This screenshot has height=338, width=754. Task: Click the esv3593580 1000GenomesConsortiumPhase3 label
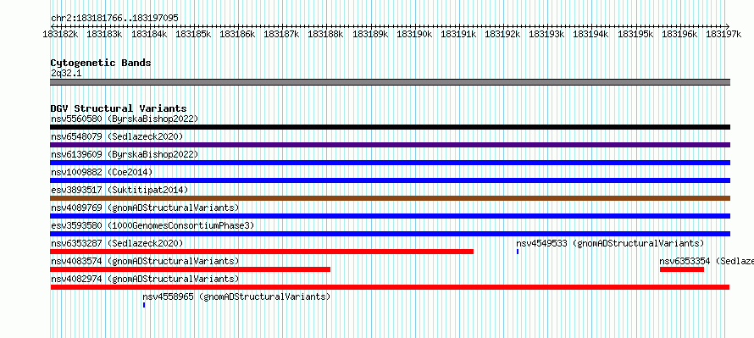(152, 225)
